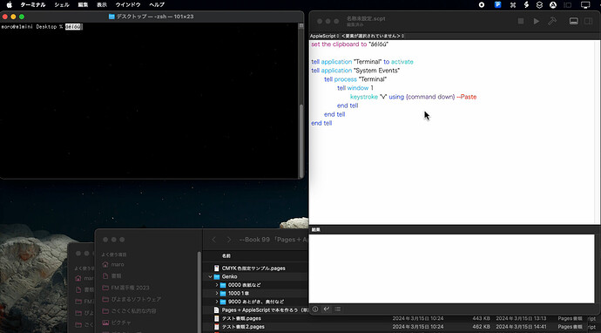
Task: Collapse the Genko folder in Finder
Action: (211, 276)
